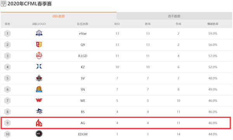The height and width of the screenshot is (140, 233).
Task: Click the rank 6 hexagon badge
Action: coord(7,90)
